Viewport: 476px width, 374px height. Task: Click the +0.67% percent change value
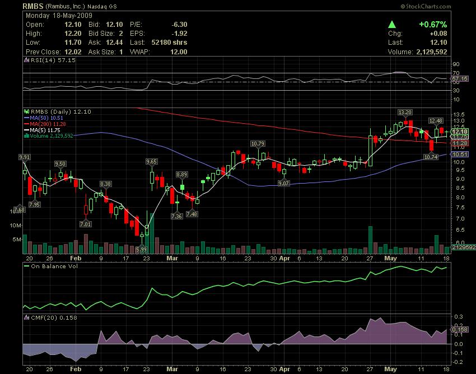click(433, 25)
